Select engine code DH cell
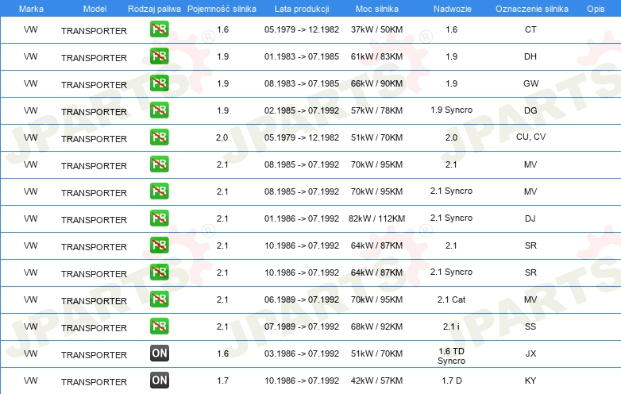Viewport: 621px width, 394px height. pos(530,56)
